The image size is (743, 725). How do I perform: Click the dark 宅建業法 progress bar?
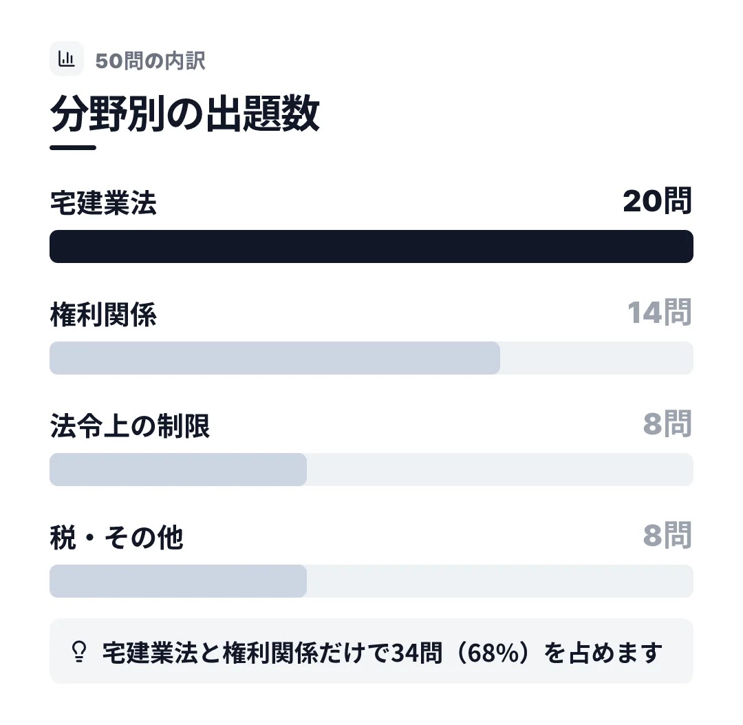click(x=371, y=246)
